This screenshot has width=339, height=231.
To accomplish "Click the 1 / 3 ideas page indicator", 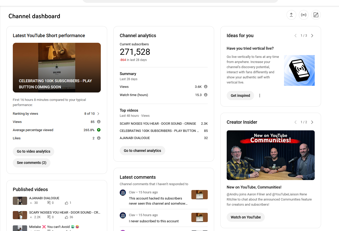I will point(304,36).
